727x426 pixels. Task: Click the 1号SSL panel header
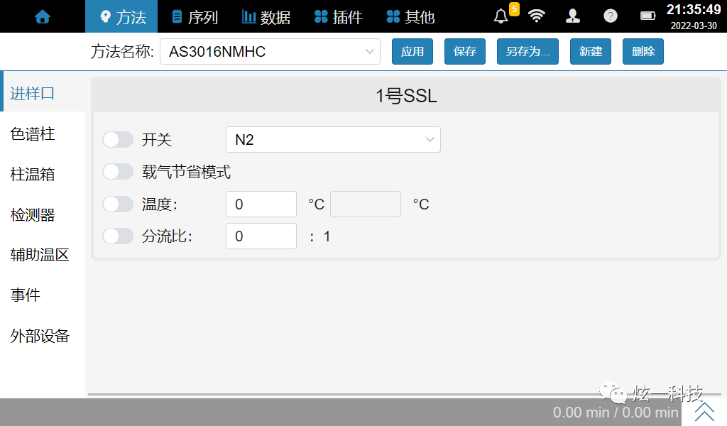pos(406,95)
